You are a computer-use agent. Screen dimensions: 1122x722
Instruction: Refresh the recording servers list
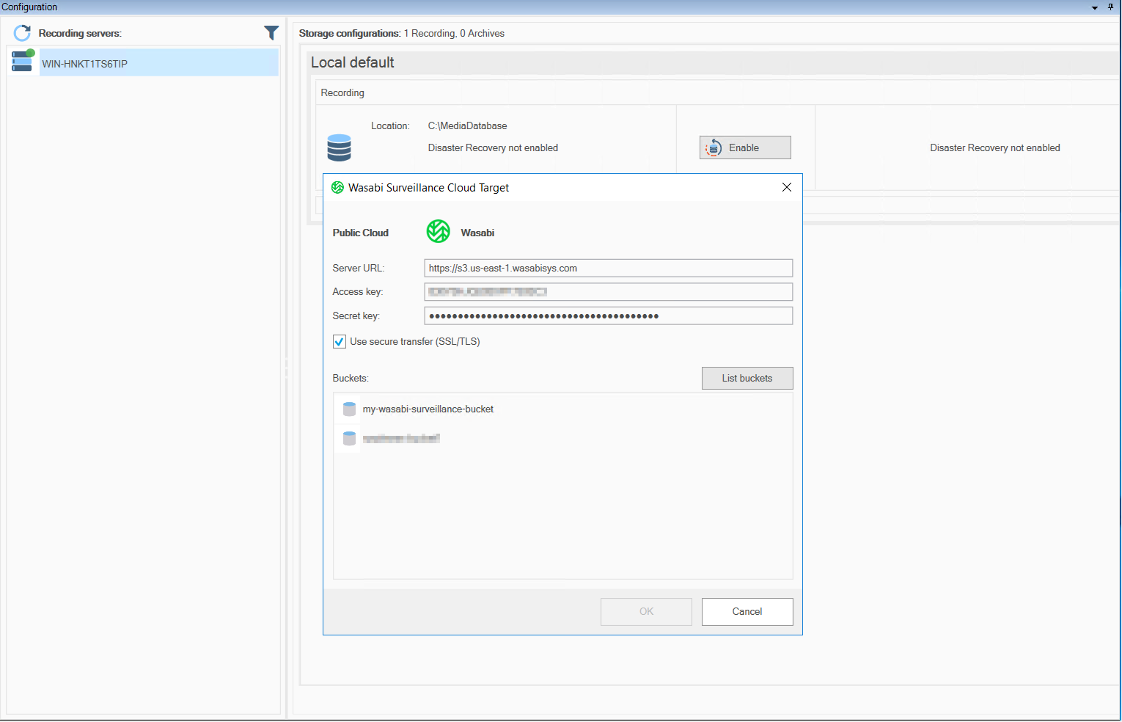(22, 33)
